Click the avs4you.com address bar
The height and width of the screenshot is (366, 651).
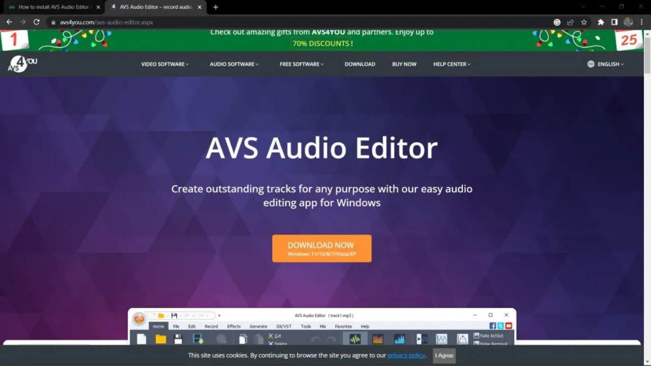click(x=300, y=22)
